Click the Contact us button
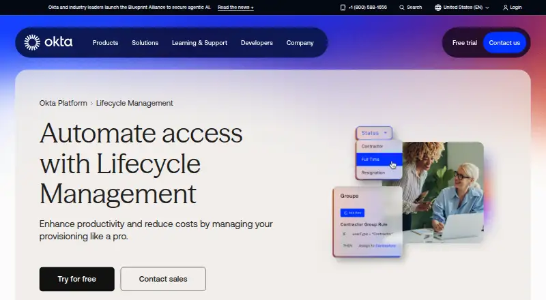 [x=504, y=43]
